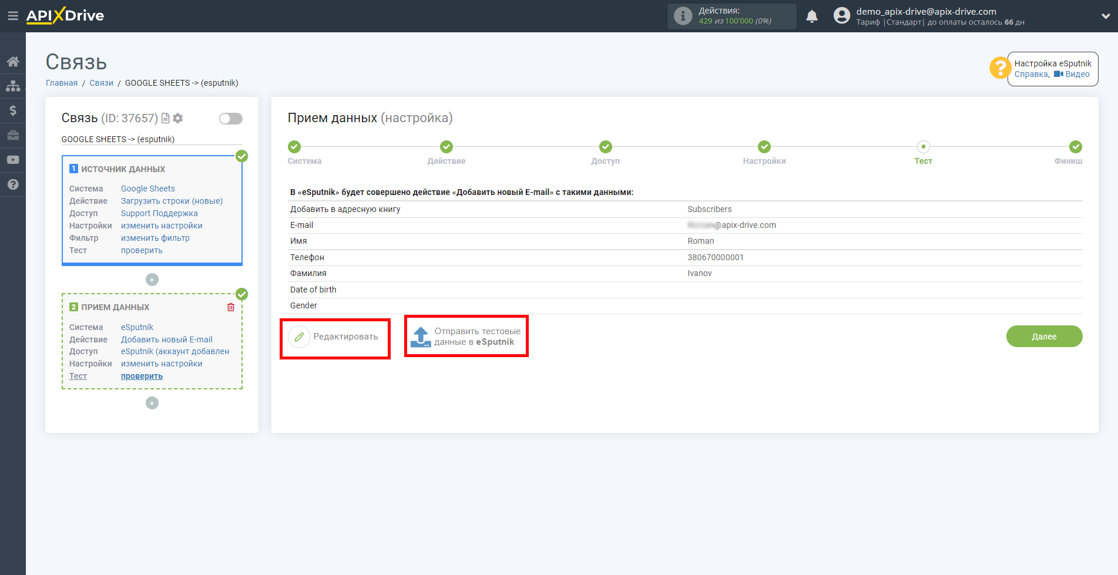The image size is (1118, 575).
Task: Delete the ПРИЕМ ДАННЫХ block with trash icon
Action: click(231, 307)
